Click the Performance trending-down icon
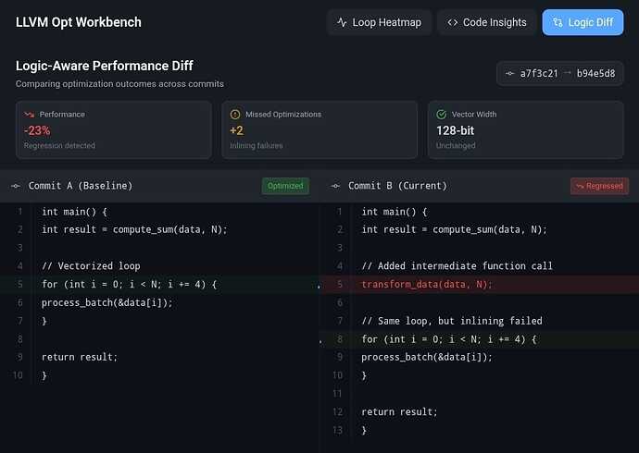Viewport: 639px width, 453px height. pyautogui.click(x=30, y=115)
